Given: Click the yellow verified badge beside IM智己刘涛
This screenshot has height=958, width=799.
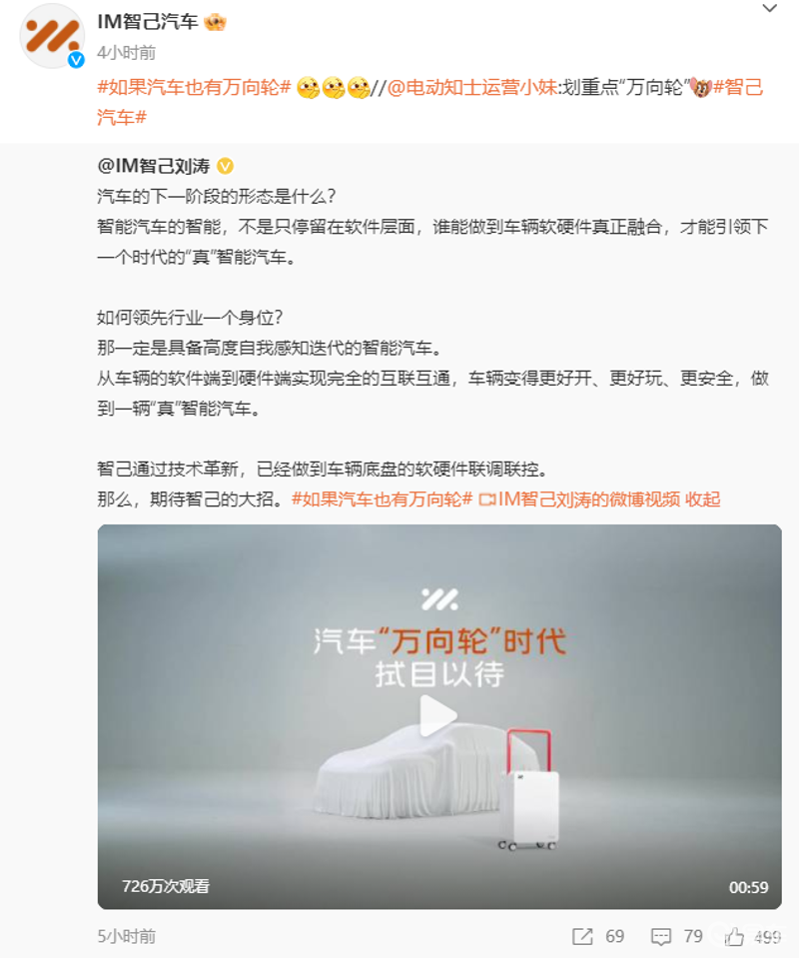Looking at the screenshot, I should (x=226, y=166).
